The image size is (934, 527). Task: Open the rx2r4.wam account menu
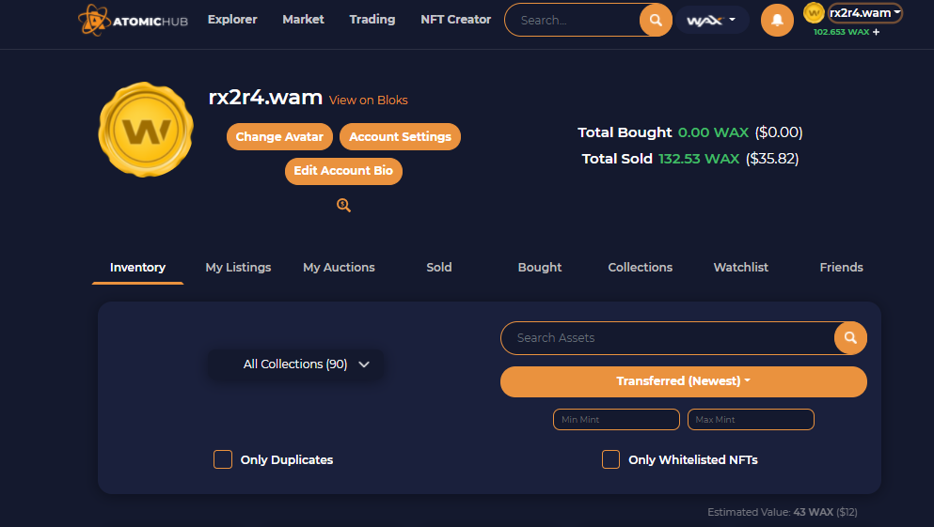click(865, 13)
